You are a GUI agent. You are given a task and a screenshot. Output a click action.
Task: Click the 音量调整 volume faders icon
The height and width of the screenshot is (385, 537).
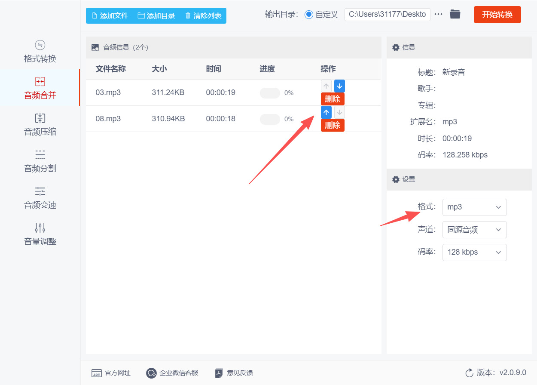coord(40,228)
